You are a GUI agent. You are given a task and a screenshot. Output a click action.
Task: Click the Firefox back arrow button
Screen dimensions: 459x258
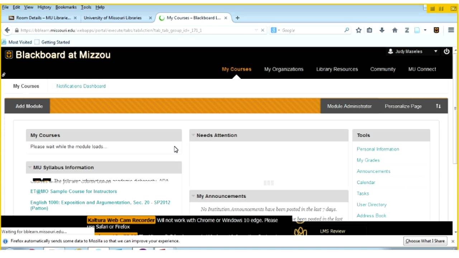point(7,30)
